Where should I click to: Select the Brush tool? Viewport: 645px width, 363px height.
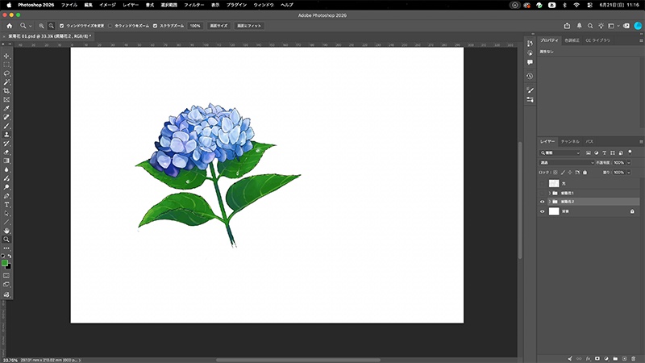click(x=6, y=126)
